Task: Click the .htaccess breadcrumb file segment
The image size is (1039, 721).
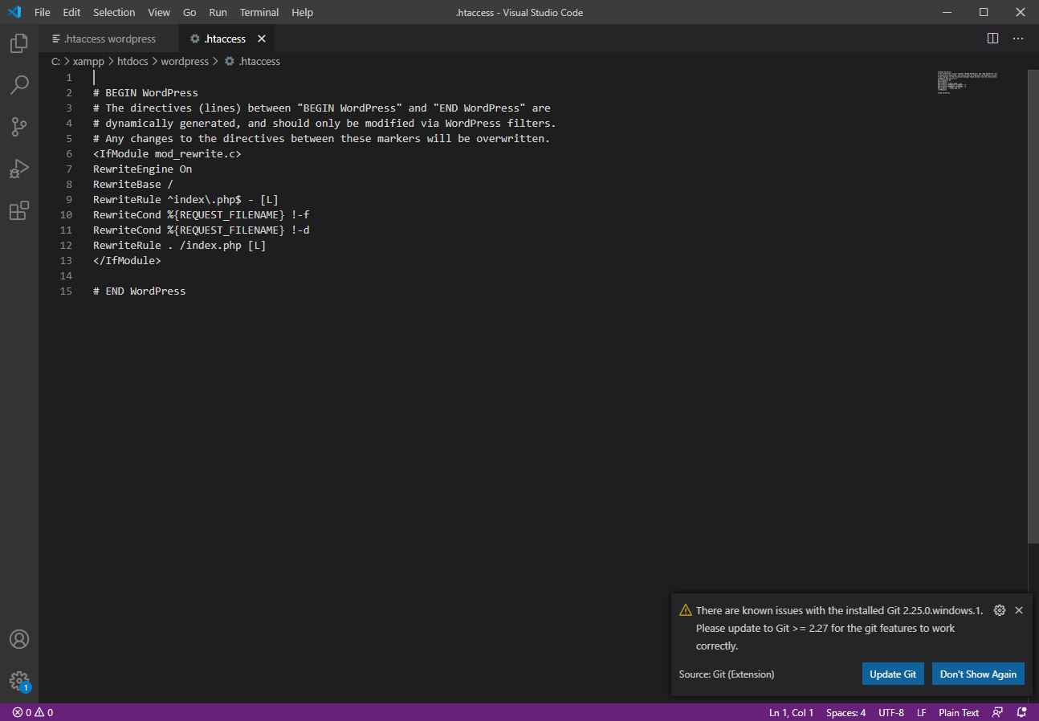Action: (252, 61)
